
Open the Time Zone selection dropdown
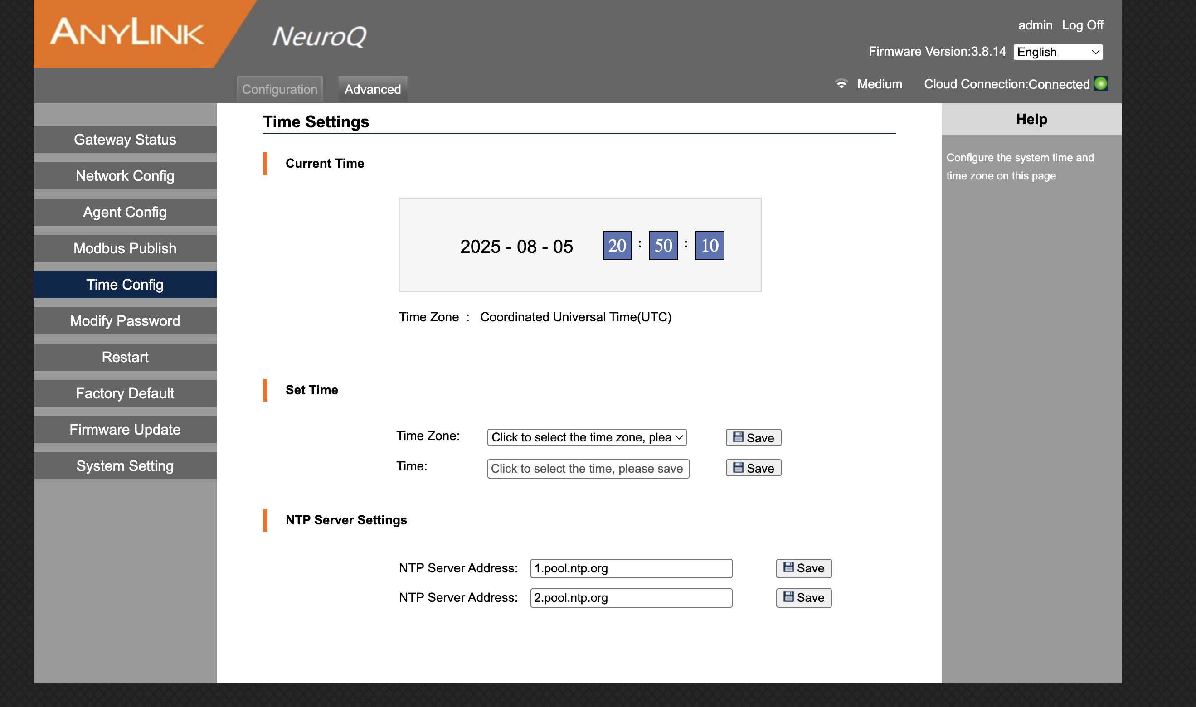(x=587, y=437)
